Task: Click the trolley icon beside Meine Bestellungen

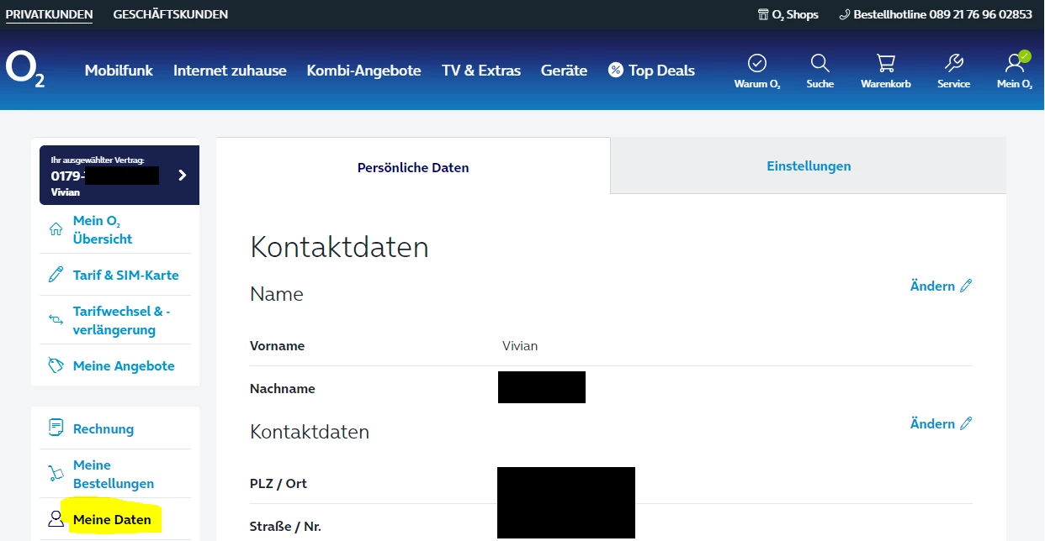Action: click(x=56, y=474)
